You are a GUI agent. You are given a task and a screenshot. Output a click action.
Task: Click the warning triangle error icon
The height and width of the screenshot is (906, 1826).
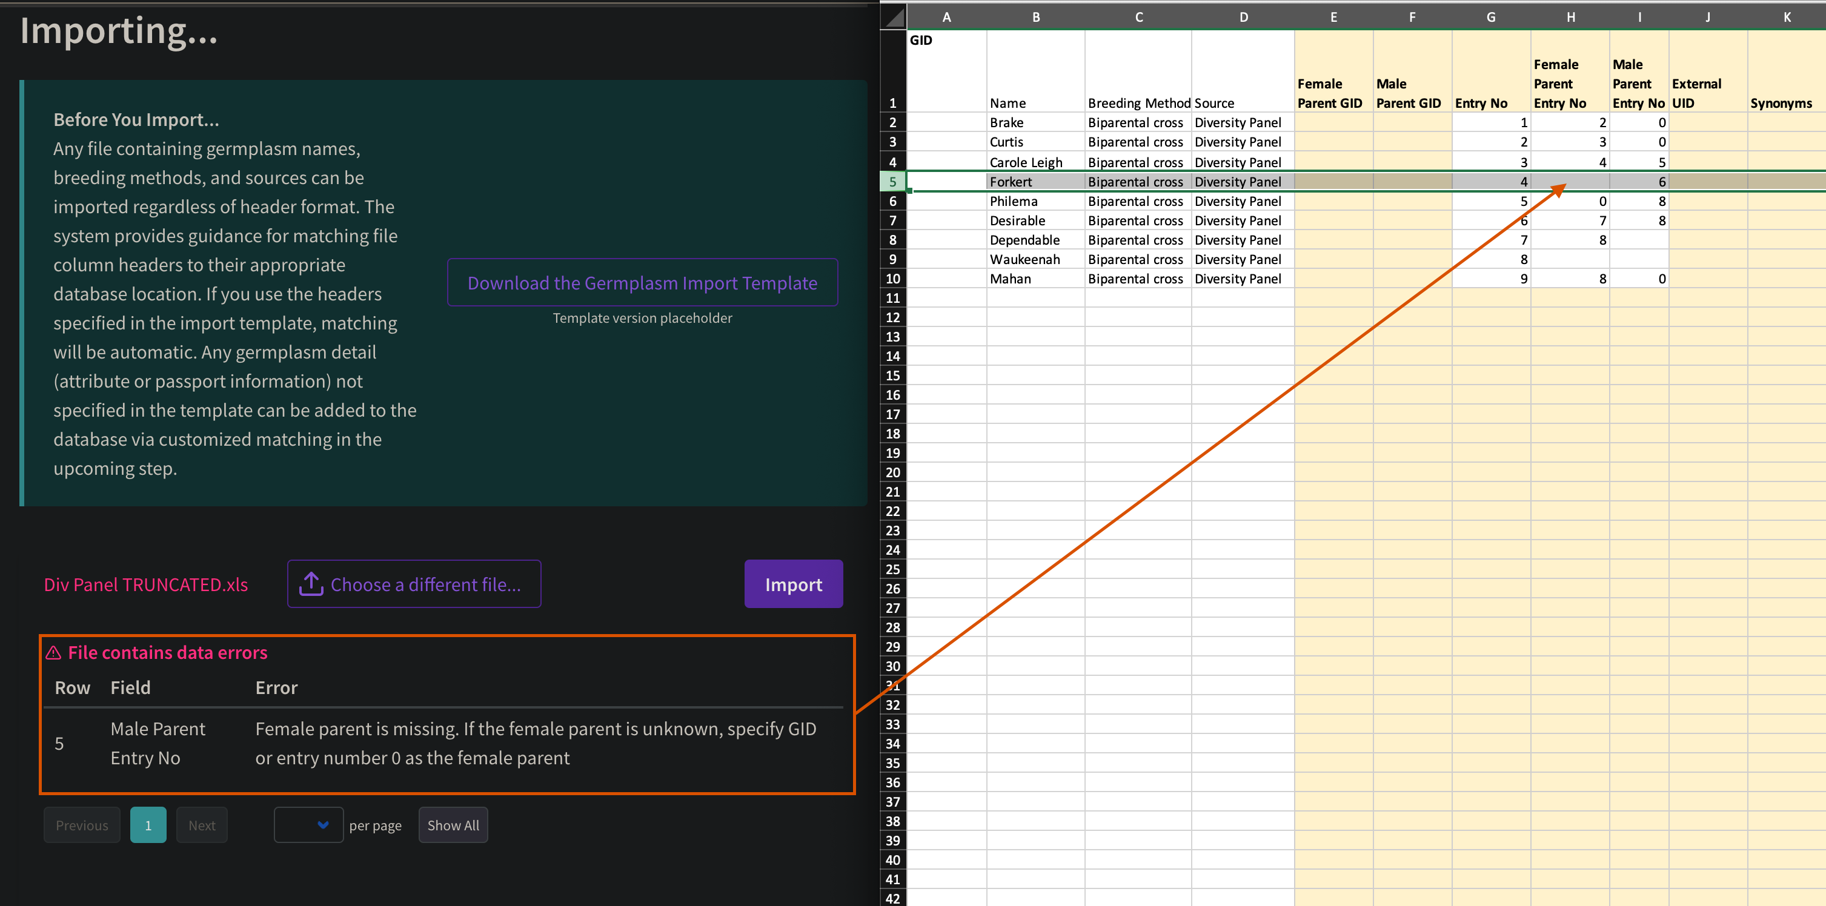click(53, 652)
